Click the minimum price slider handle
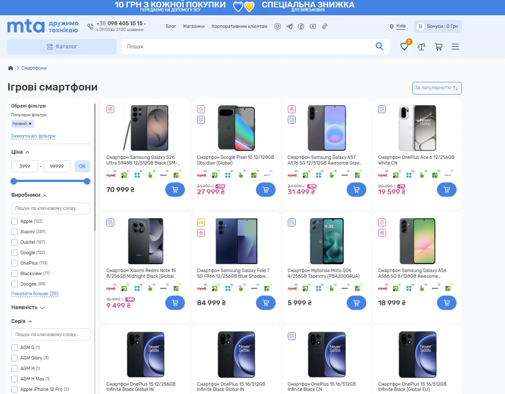This screenshot has width=505, height=394. 14,182
